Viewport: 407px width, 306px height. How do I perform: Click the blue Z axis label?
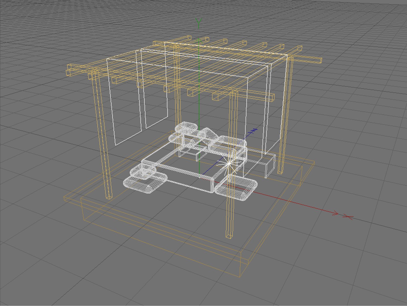pyautogui.click(x=254, y=131)
